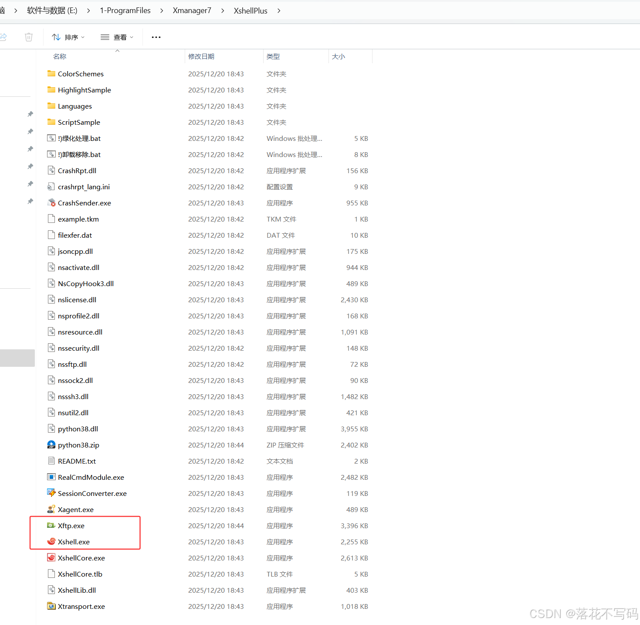640x625 pixels.
Task: Select the README.txt document icon
Action: [51, 461]
